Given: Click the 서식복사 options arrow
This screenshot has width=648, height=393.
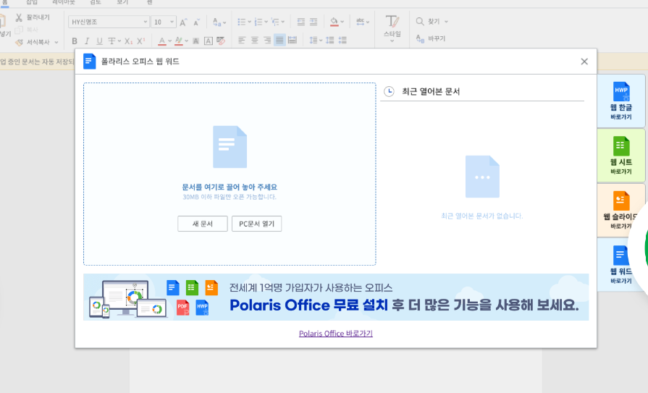Looking at the screenshot, I should coord(56,42).
